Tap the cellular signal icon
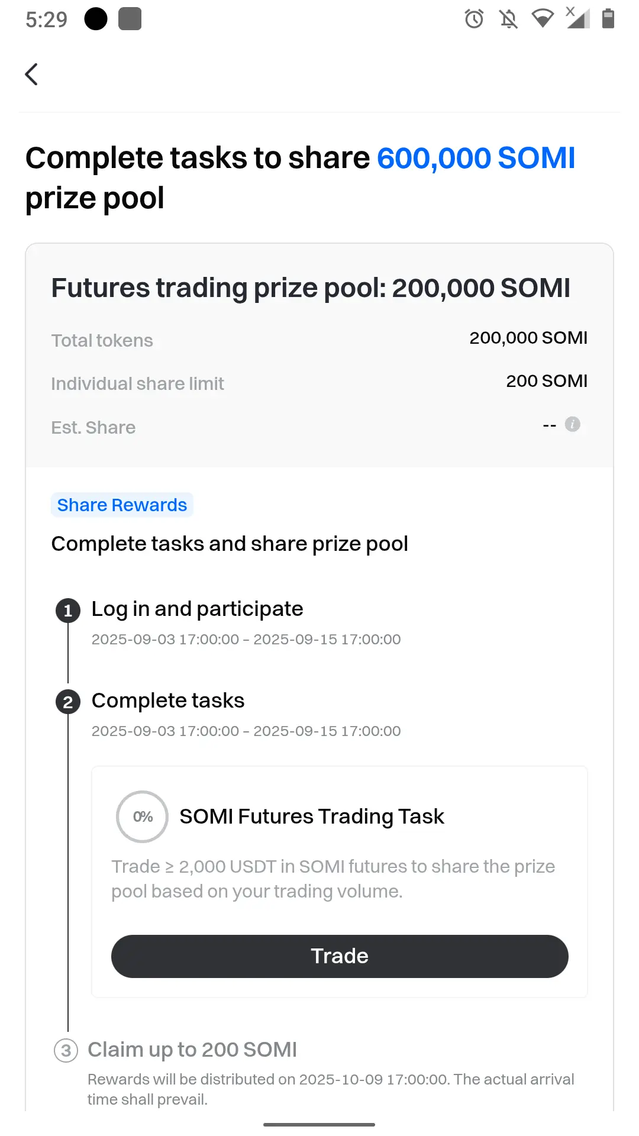 click(577, 18)
